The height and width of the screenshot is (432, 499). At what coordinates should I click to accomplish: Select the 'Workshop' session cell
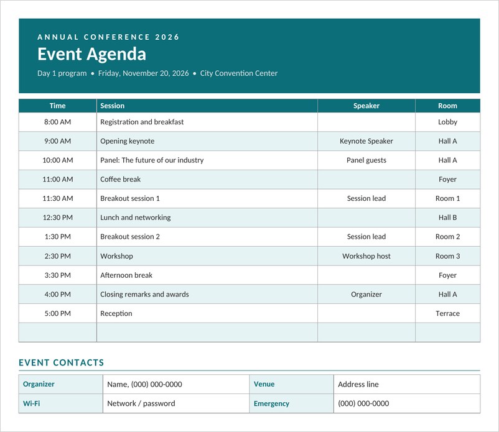point(207,256)
